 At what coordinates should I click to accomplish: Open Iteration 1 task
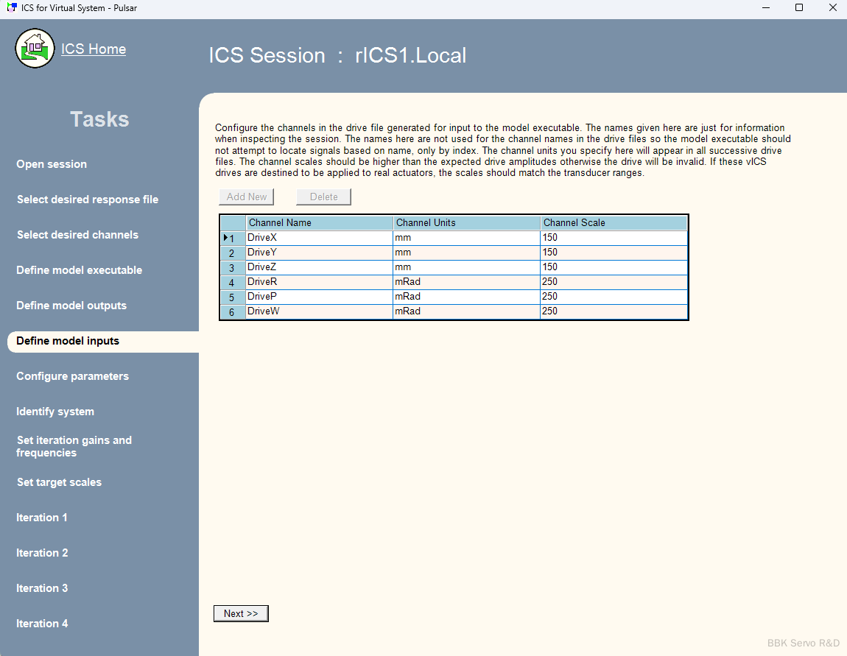point(42,518)
